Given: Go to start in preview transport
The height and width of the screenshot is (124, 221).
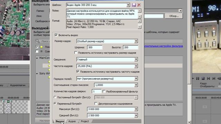Looking at the screenshot, I should click(x=208, y=79).
